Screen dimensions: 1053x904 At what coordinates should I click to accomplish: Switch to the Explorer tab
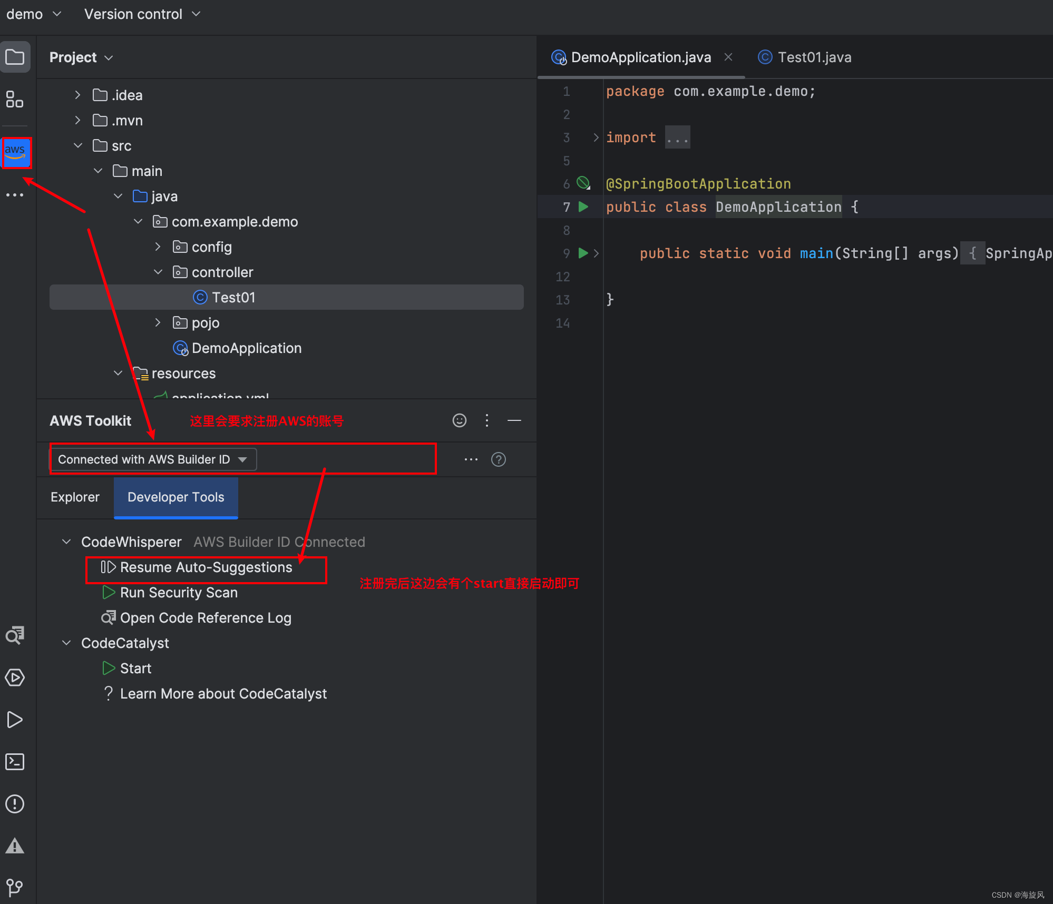[75, 497]
